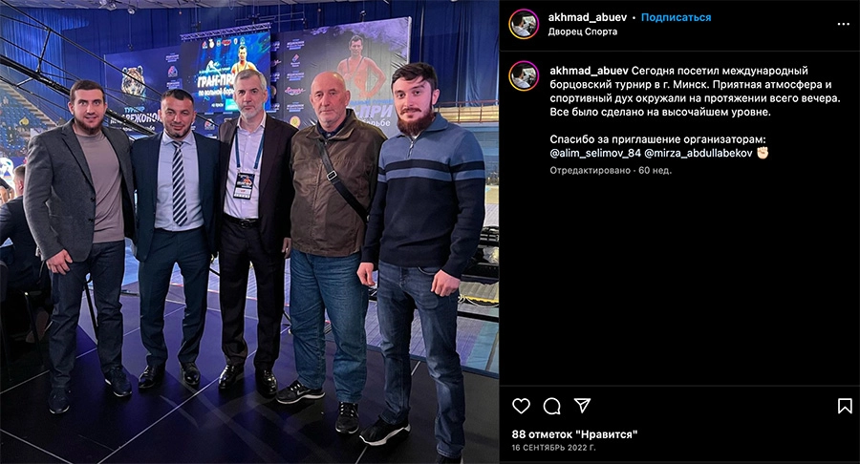Share the post via the paper plane icon

point(582,406)
